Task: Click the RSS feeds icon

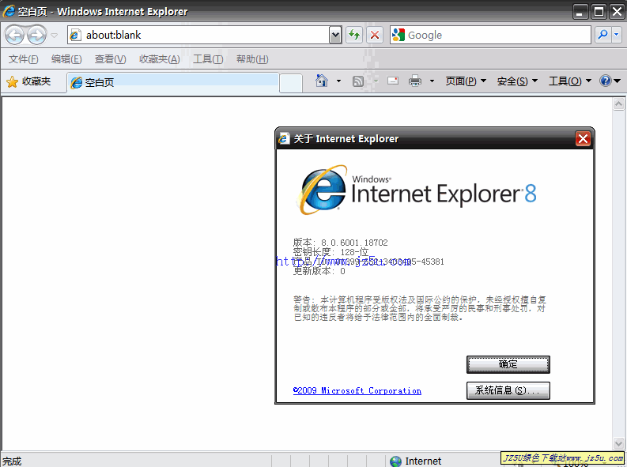Action: tap(358, 81)
